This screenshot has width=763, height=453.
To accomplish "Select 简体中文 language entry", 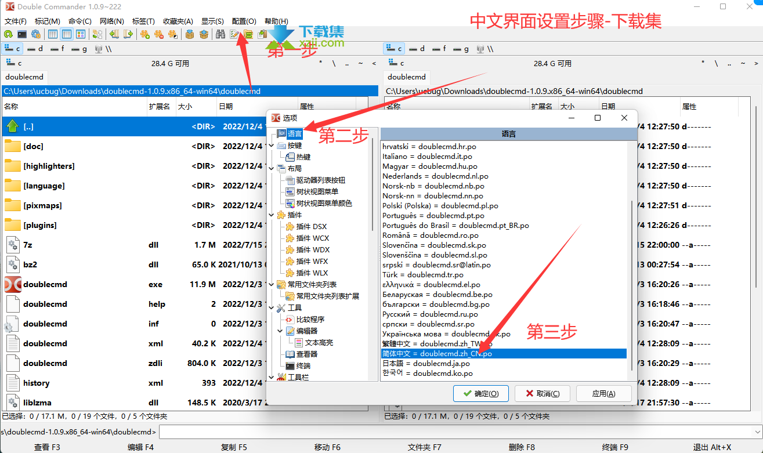I will (504, 353).
